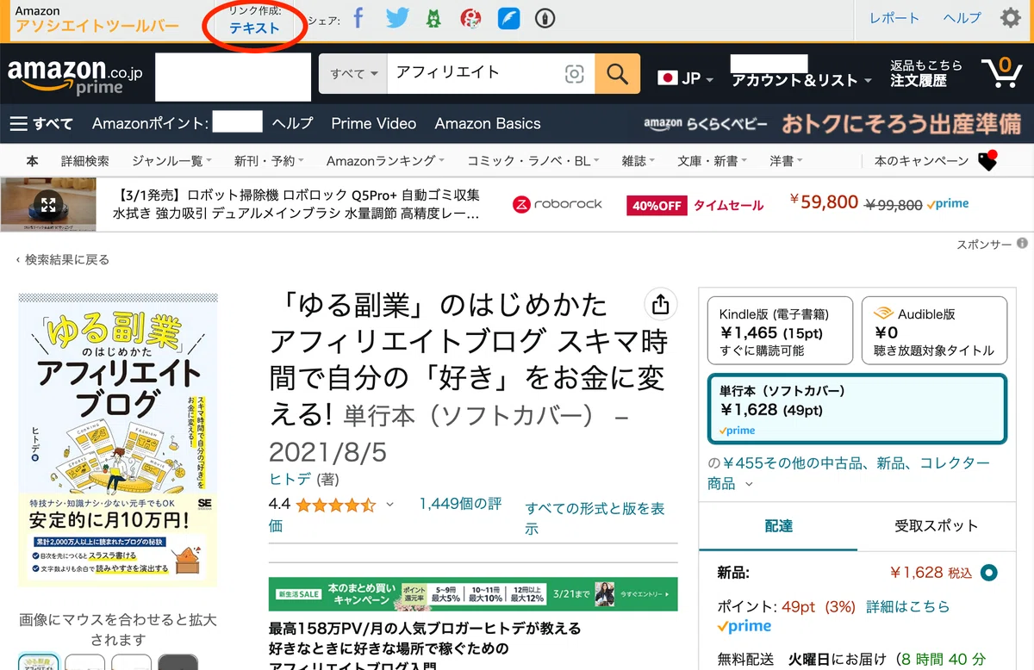Viewport: 1034px width, 670px height.
Task: Click the campaign tag icon with red dot
Action: pyautogui.click(x=987, y=161)
